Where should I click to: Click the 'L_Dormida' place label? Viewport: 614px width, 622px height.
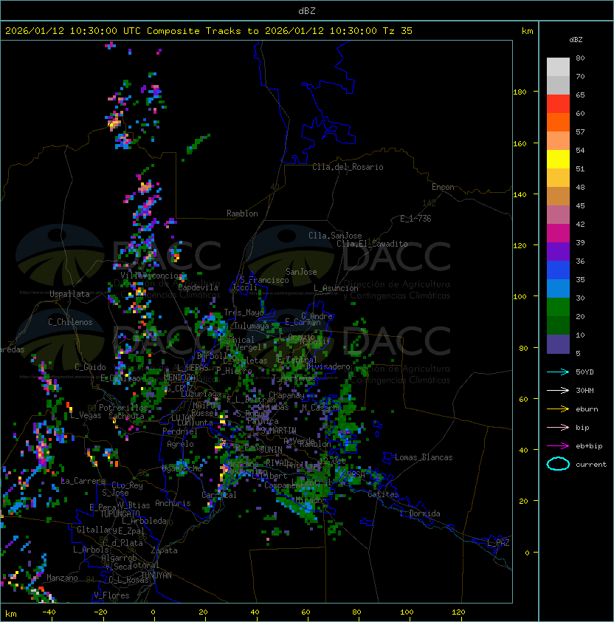click(420, 513)
